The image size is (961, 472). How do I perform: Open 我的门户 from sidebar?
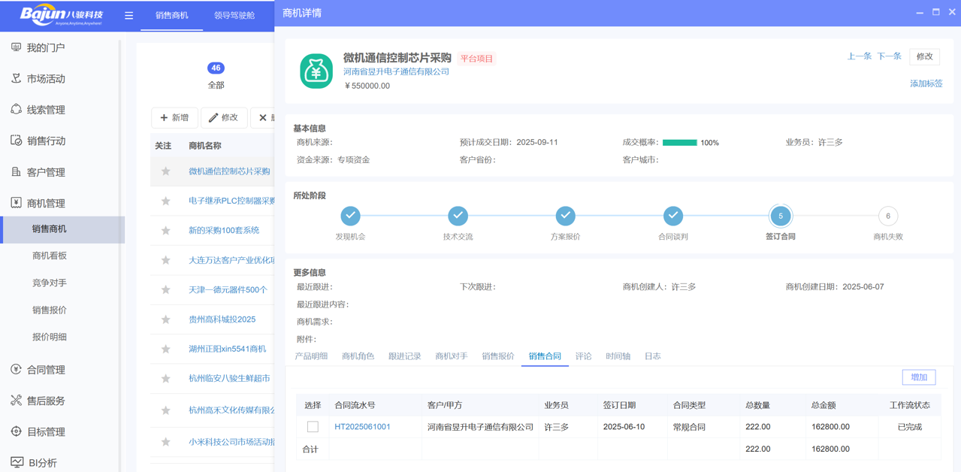[x=45, y=47]
